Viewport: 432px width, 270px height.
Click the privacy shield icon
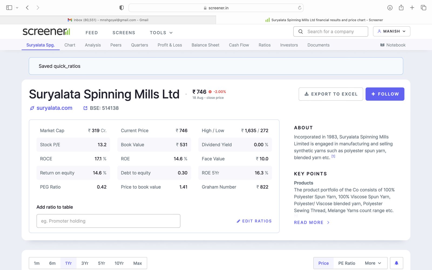coord(122,8)
